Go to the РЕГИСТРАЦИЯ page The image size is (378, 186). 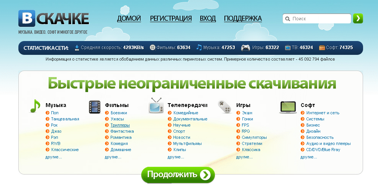[171, 18]
